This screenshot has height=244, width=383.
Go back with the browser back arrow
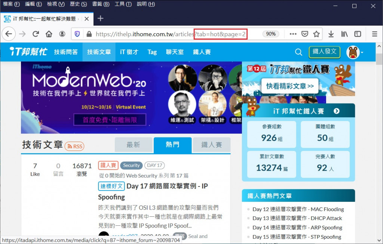[9, 34]
